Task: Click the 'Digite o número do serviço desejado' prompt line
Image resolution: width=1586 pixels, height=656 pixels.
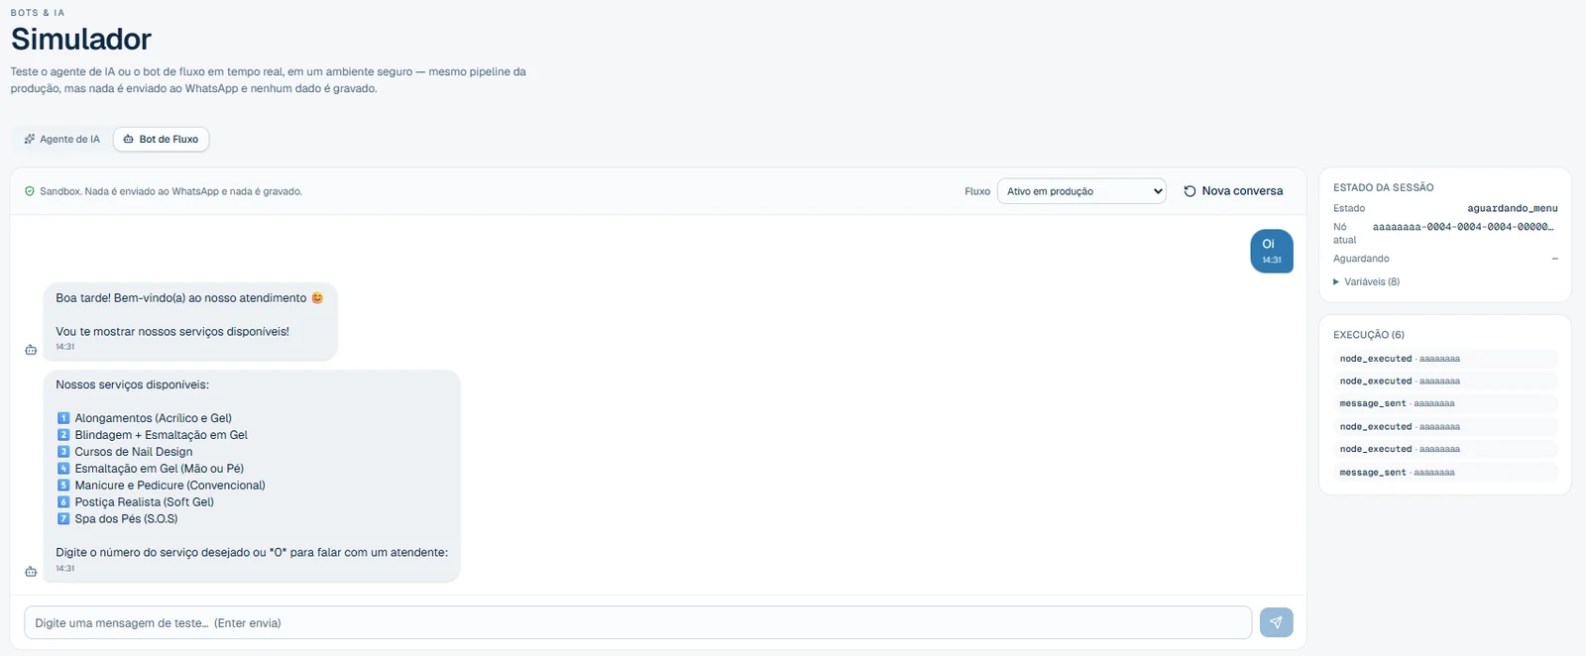Action: pyautogui.click(x=252, y=553)
